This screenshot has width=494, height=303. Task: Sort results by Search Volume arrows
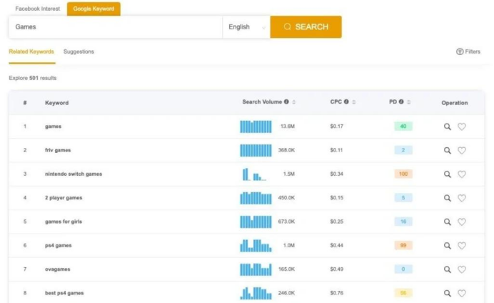point(294,102)
